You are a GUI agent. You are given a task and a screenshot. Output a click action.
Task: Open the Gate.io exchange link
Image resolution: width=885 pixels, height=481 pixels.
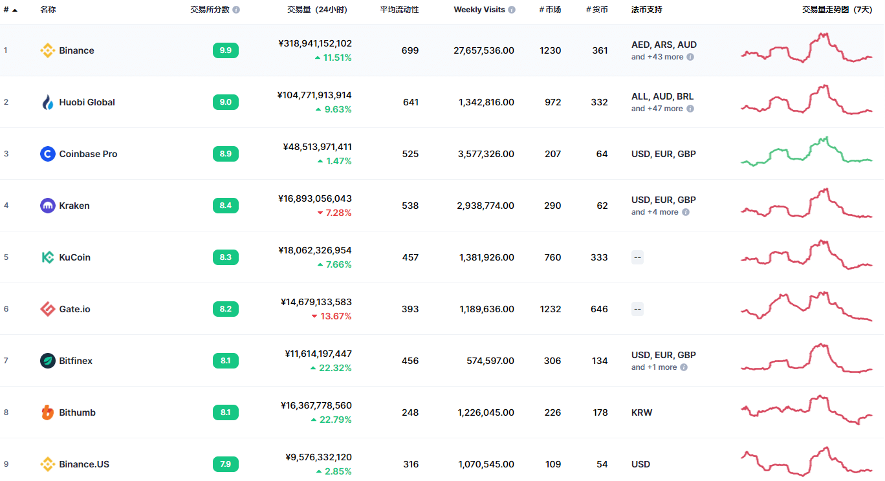(x=74, y=309)
